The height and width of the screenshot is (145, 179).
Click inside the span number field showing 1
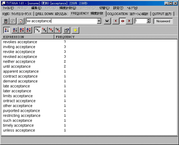pos(141,21)
